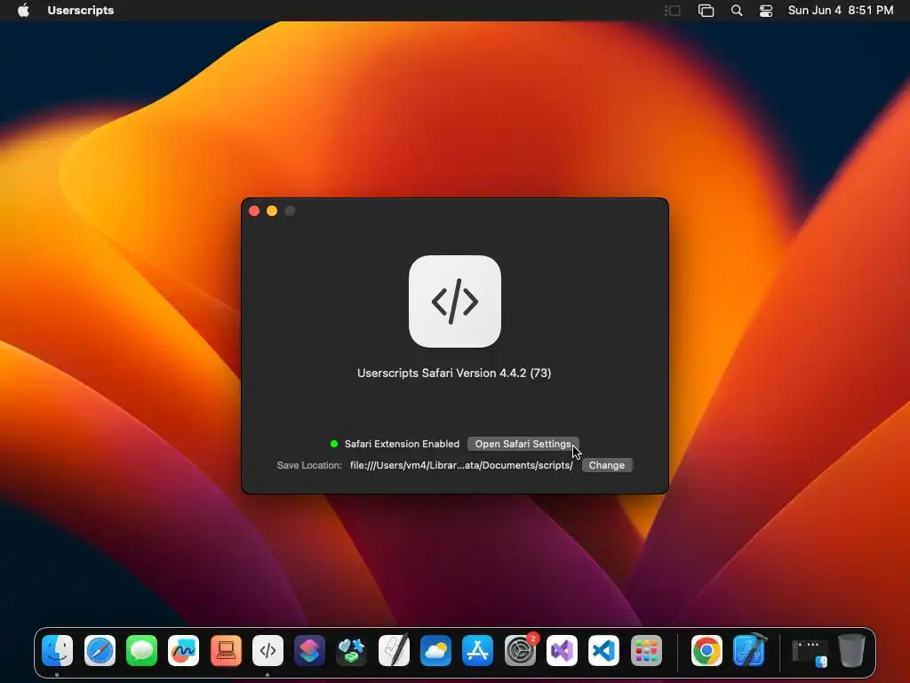
Task: Open Trash from the dock
Action: tap(851, 650)
